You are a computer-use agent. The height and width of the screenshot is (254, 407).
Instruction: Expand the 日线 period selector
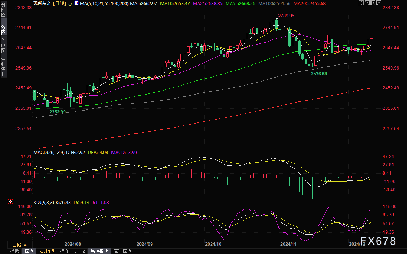tap(17, 245)
